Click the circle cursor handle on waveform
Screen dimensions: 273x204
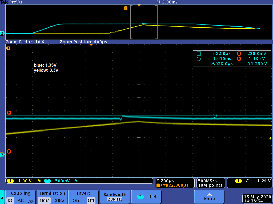point(215,116)
